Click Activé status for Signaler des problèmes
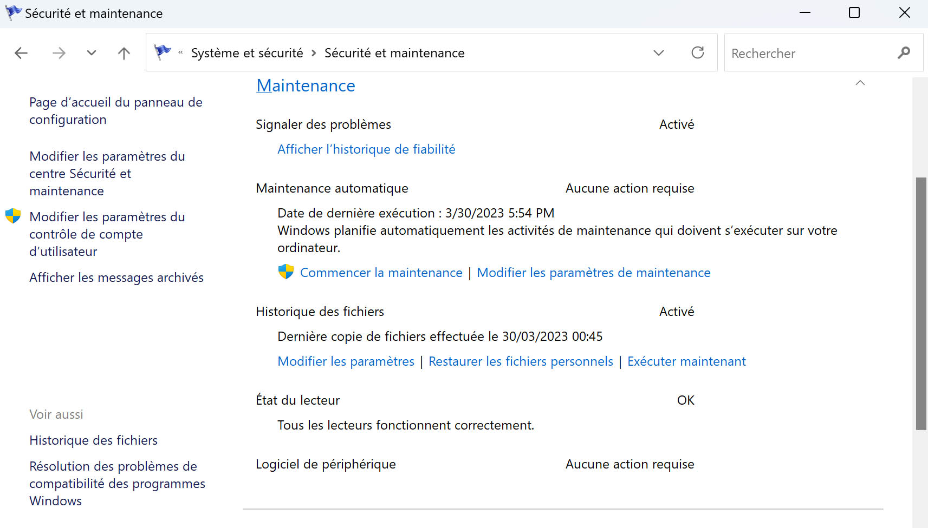The height and width of the screenshot is (528, 928). click(x=677, y=124)
